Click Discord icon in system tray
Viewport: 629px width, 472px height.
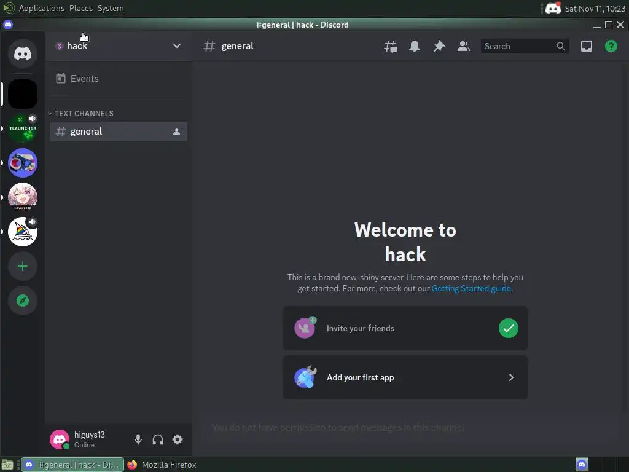coord(553,8)
